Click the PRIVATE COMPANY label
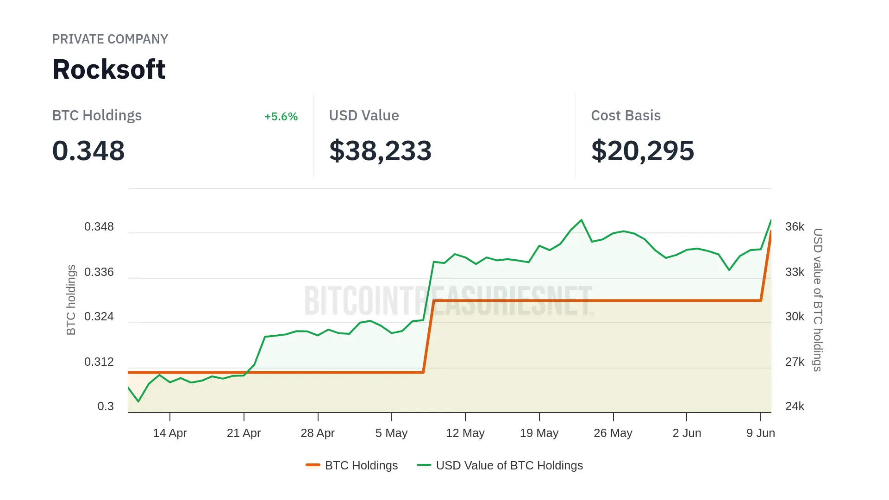 tap(110, 39)
